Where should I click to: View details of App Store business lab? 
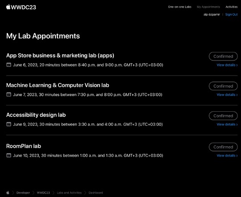(x=227, y=65)
